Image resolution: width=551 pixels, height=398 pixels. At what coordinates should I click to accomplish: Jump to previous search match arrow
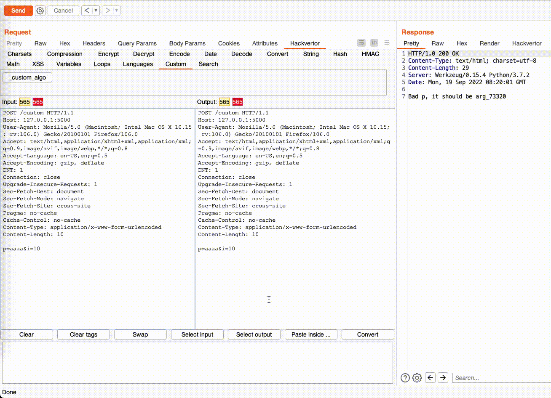[x=430, y=378]
